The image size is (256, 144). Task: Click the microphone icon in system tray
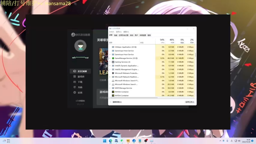coord(228,141)
